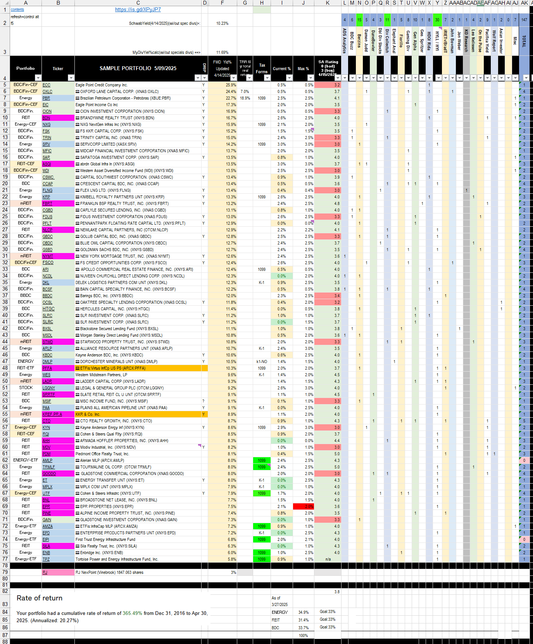Image resolution: width=533 pixels, height=644 pixels.
Task: Click the stock icon beside BRANDYWINE REALTY TRUST
Action: point(78,118)
